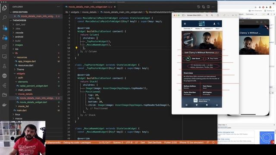Open radial_percent_widget.dart file
Viewport: 276px width, 155px height.
pyautogui.click(x=34, y=86)
